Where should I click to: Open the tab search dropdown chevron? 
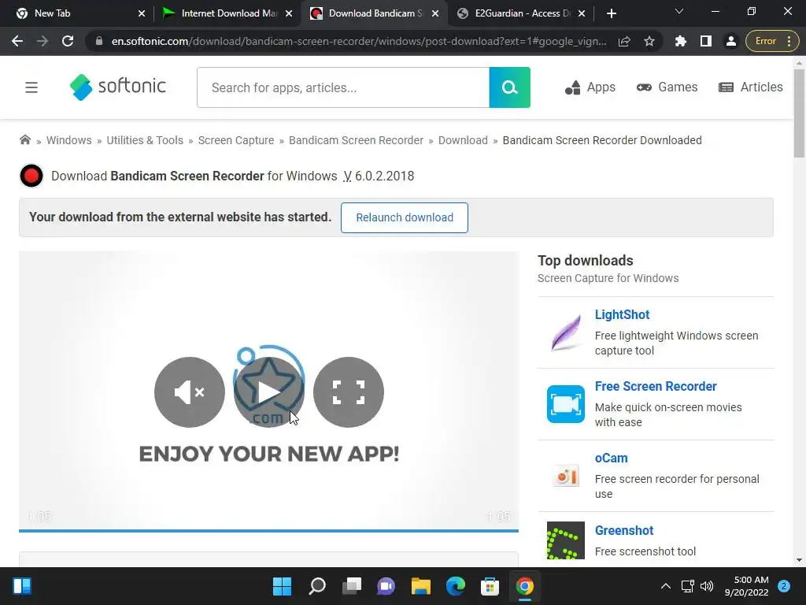679,11
